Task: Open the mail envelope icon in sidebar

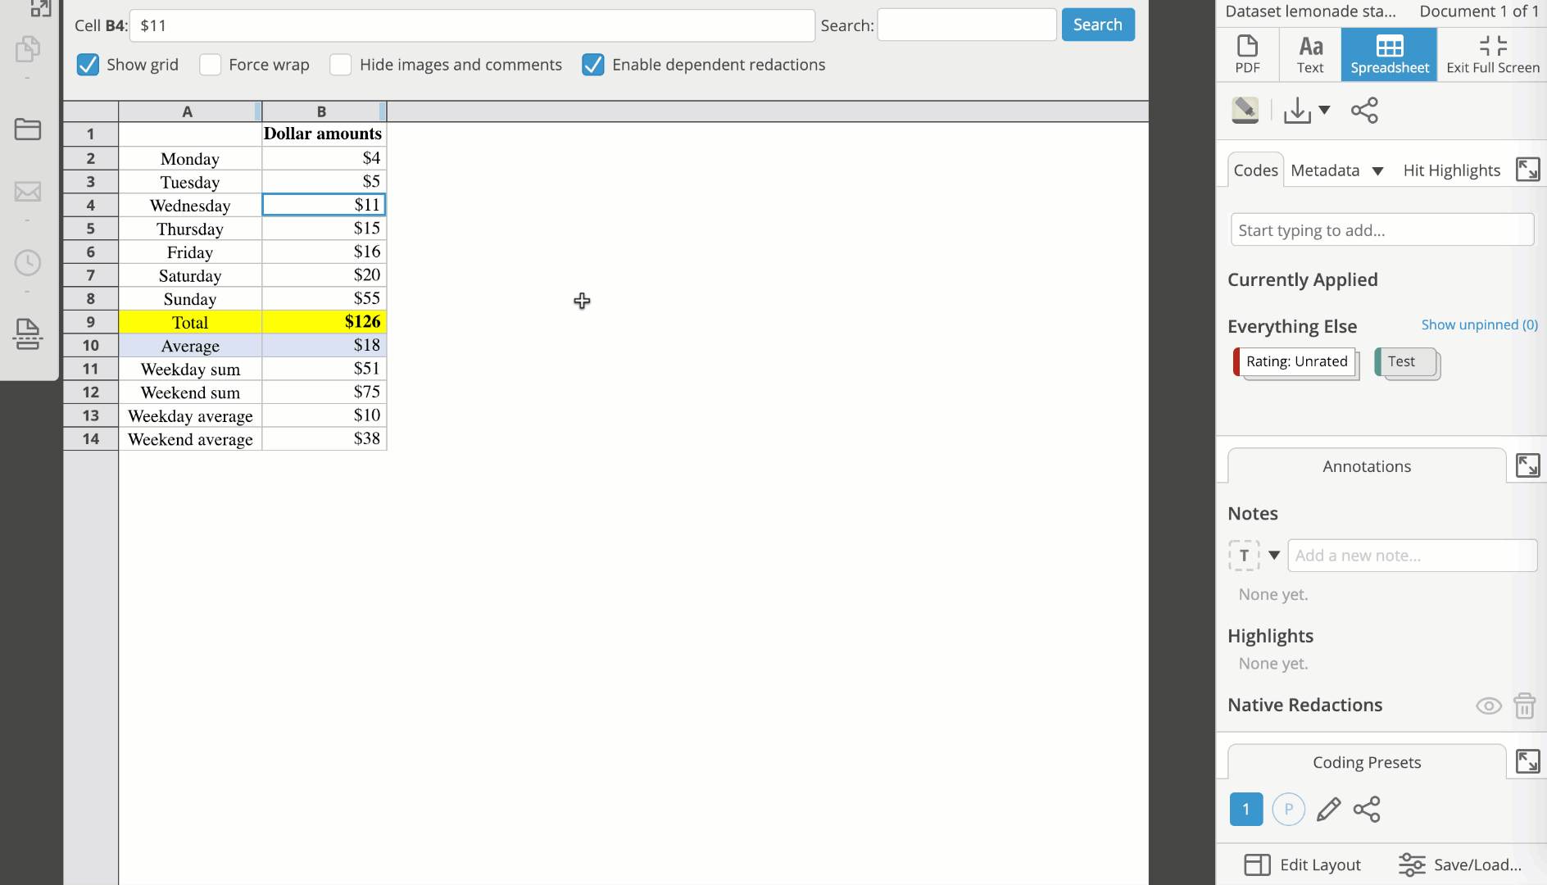Action: pyautogui.click(x=28, y=192)
